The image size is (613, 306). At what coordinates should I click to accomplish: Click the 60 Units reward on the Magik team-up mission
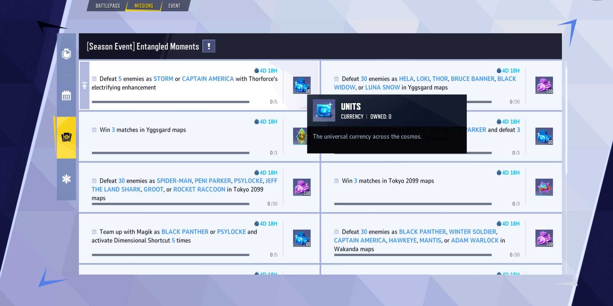click(x=302, y=238)
